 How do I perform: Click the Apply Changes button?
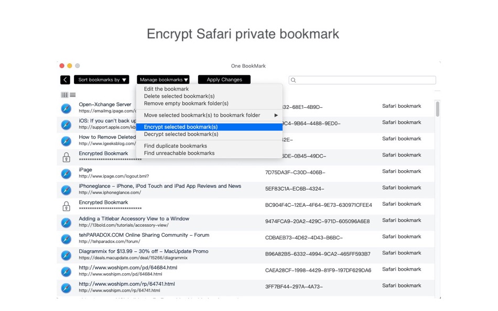pos(224,80)
